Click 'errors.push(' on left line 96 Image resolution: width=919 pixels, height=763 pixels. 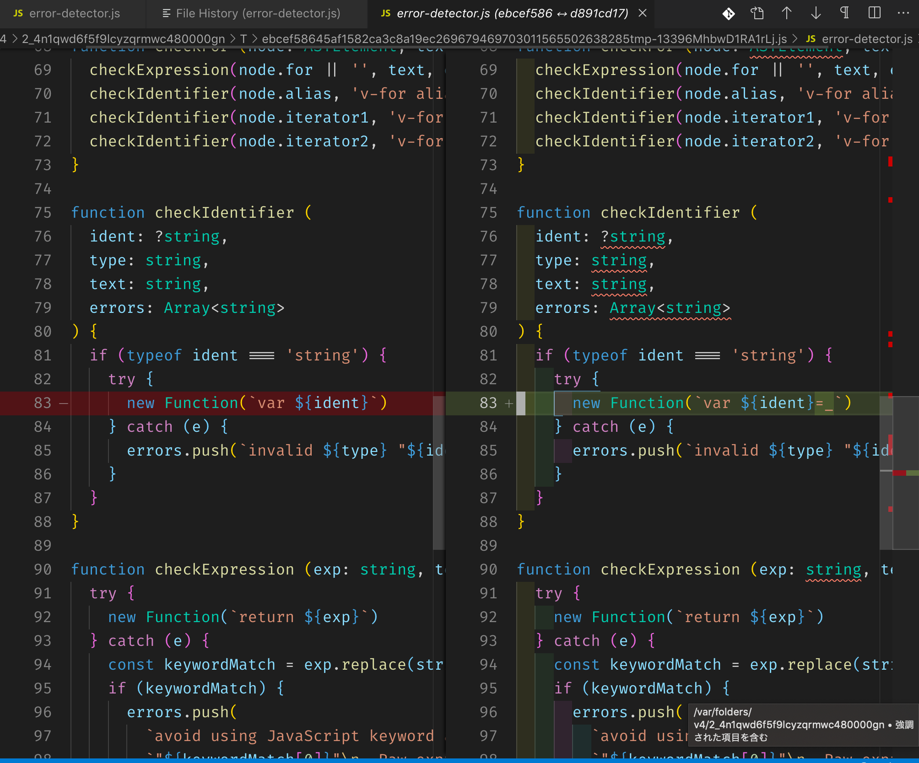tap(182, 712)
